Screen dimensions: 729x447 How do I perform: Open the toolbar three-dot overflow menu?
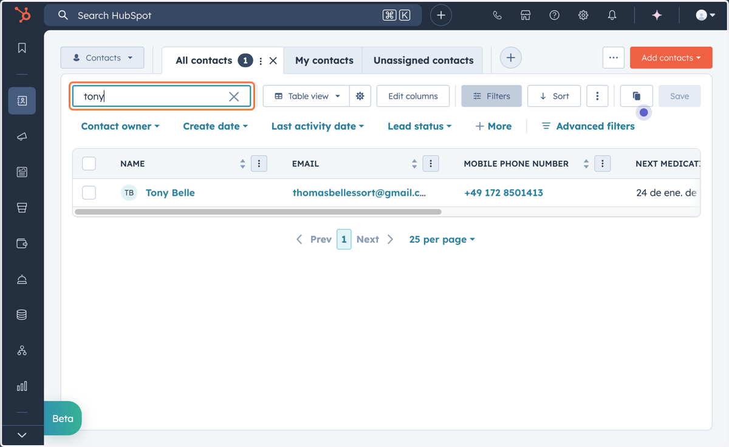[597, 96]
